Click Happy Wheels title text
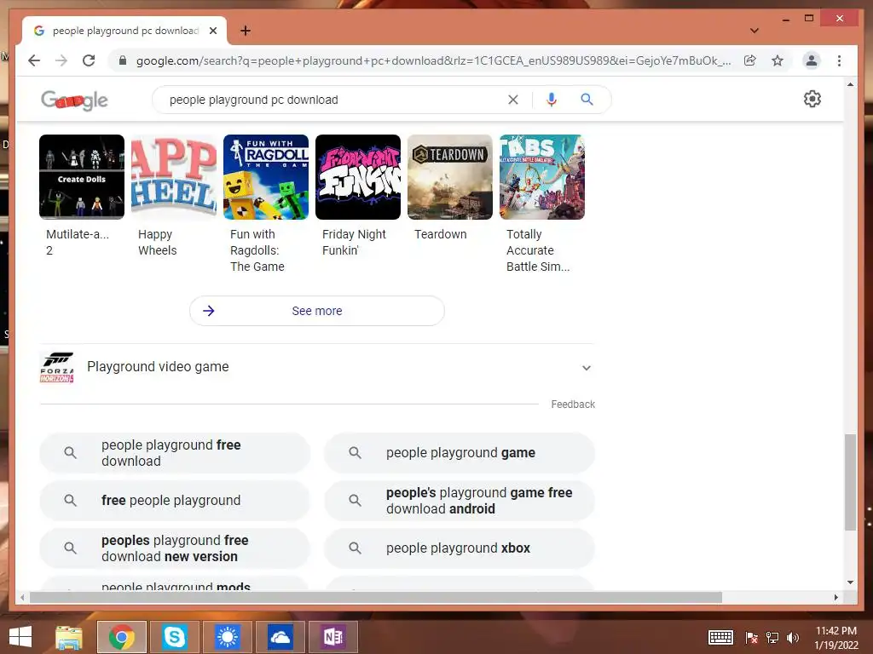This screenshot has width=873, height=654. coord(158,243)
